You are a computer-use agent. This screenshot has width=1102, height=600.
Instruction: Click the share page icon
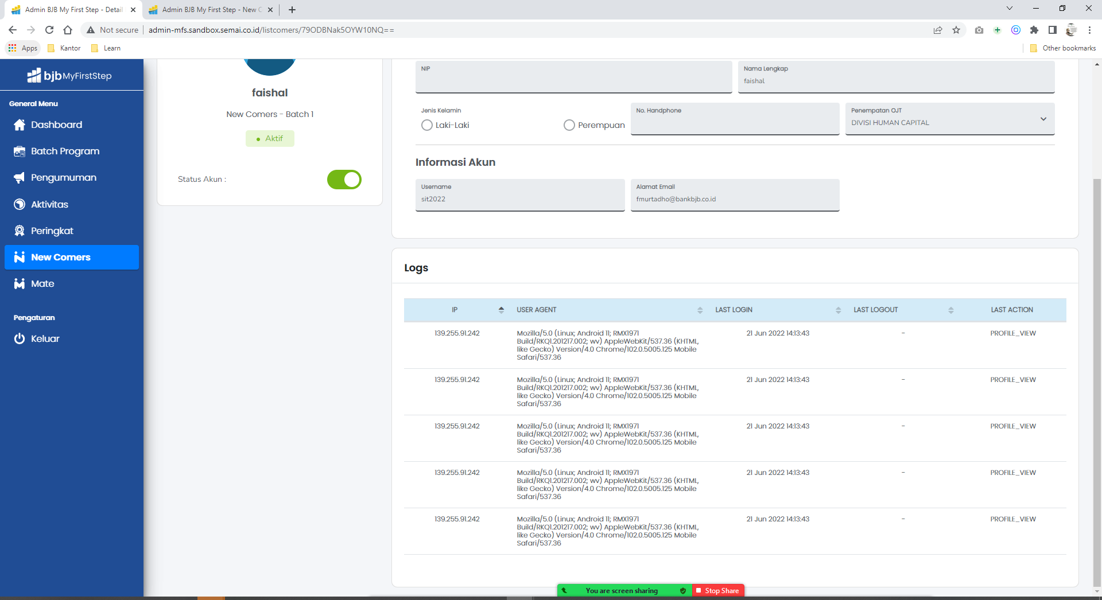938,30
